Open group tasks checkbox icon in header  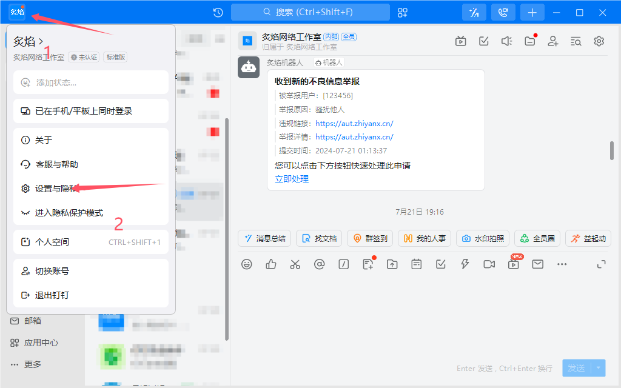click(x=483, y=41)
